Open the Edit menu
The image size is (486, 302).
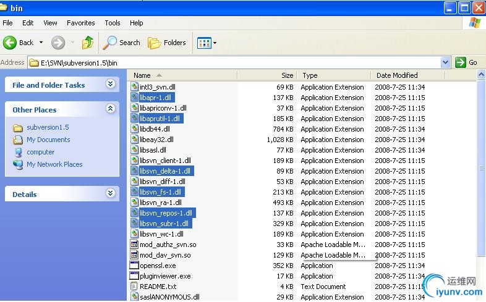tap(28, 23)
